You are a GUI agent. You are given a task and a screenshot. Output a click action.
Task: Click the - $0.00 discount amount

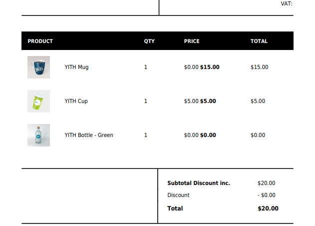(x=267, y=195)
